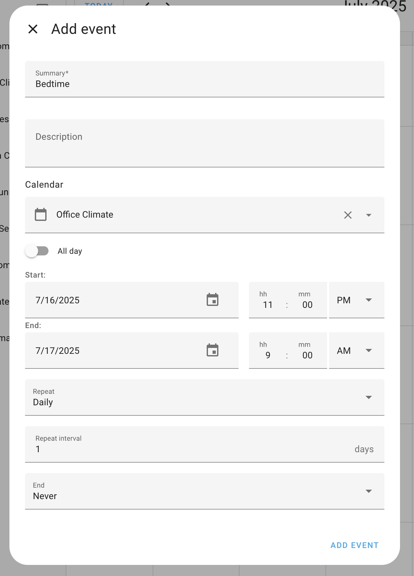Click the Repeat interval field

[x=205, y=444]
